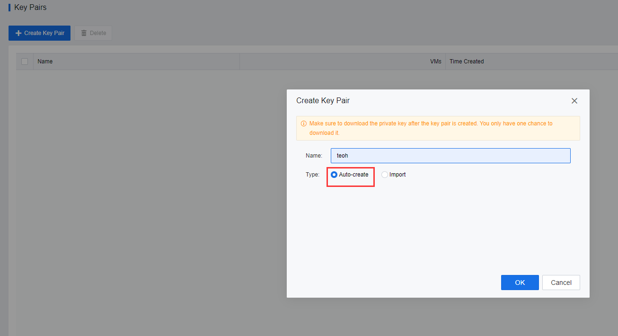The image size is (618, 336).
Task: Click the plus icon on Create Key Pair
Action: 18,33
